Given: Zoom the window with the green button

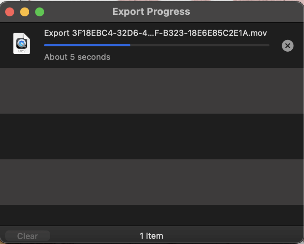Looking at the screenshot, I should [x=39, y=12].
